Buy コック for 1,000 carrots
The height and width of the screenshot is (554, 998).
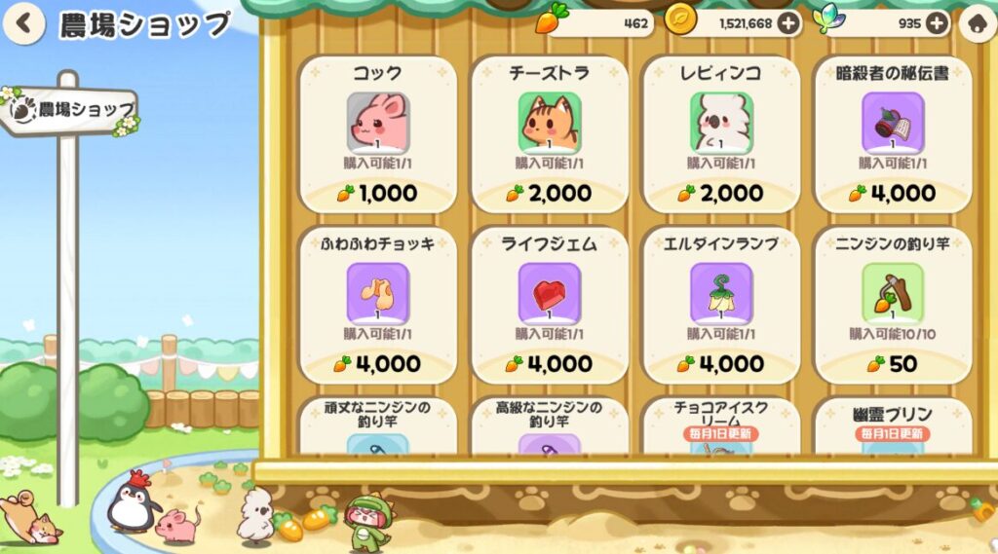[x=378, y=194]
